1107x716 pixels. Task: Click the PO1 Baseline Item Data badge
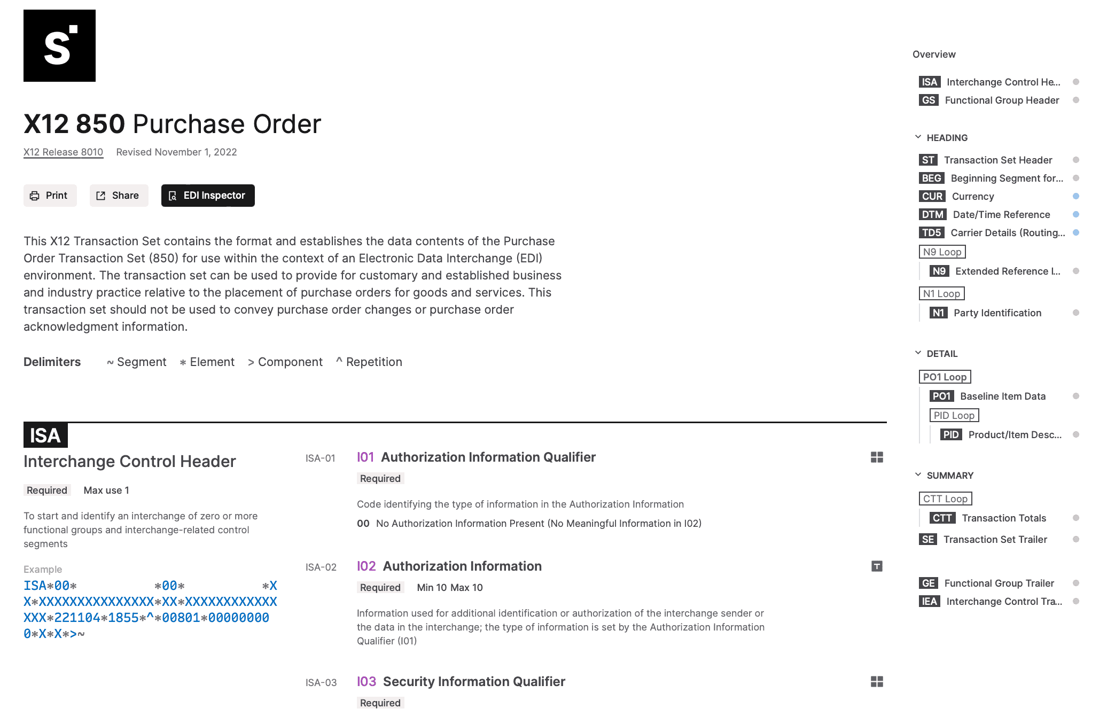941,396
